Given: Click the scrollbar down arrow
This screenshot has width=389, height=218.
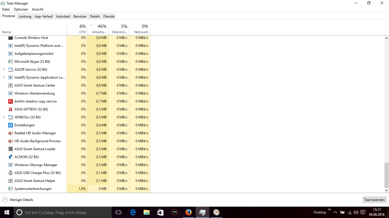Looking at the screenshot, I should pyautogui.click(x=386, y=190).
